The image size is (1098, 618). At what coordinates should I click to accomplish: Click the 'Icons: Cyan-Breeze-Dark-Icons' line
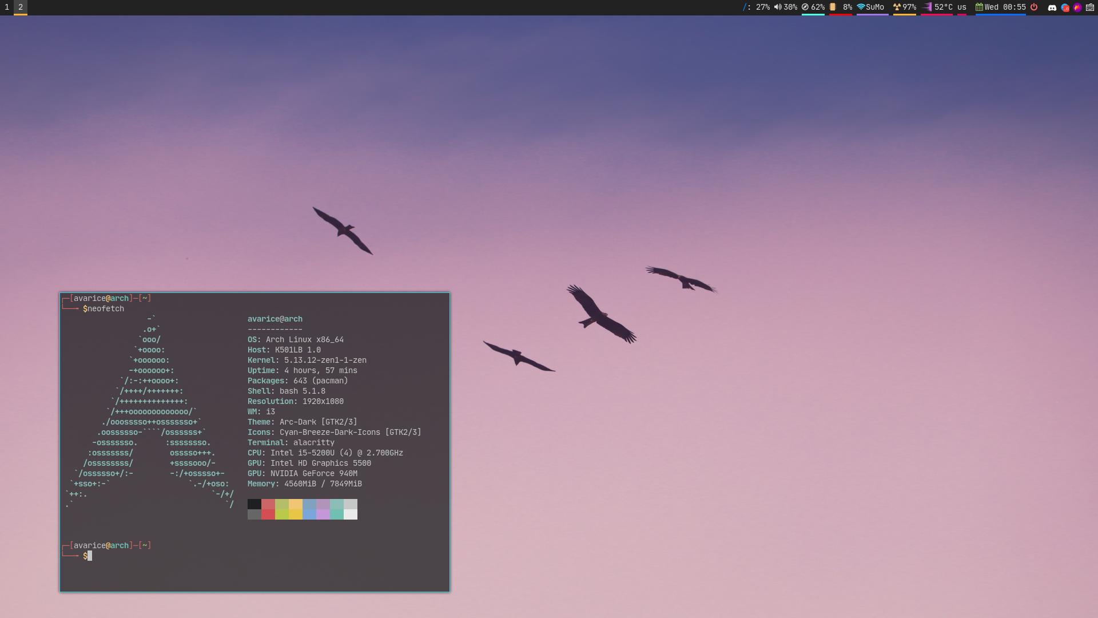(335, 433)
